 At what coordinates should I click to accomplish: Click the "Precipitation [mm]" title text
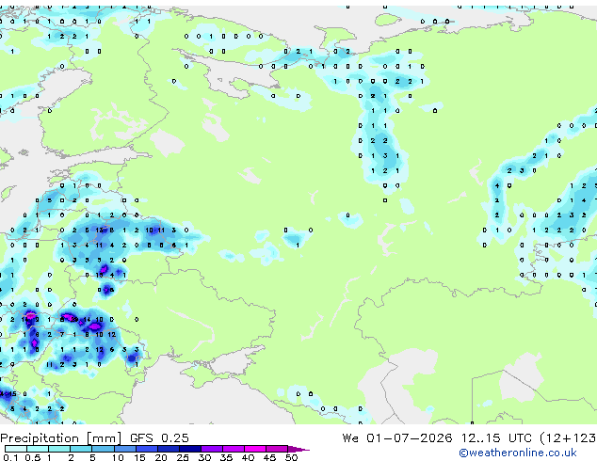(x=61, y=438)
